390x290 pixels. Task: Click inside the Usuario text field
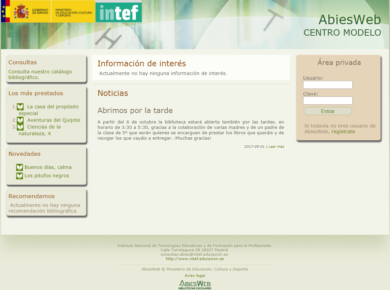(x=327, y=85)
